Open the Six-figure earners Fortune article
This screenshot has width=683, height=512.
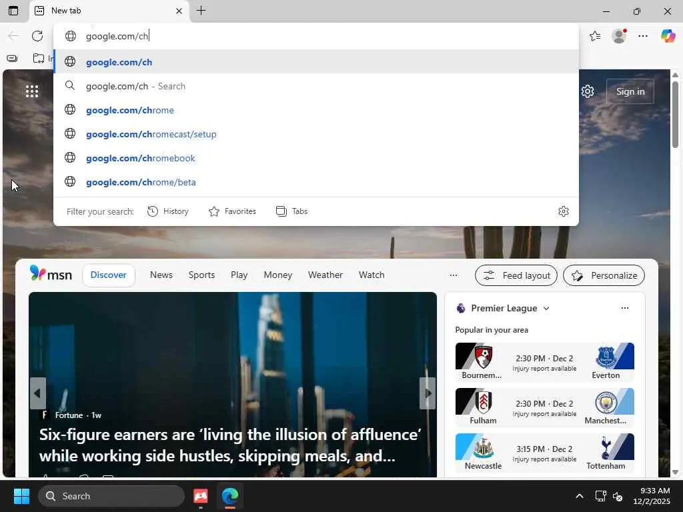pyautogui.click(x=230, y=445)
